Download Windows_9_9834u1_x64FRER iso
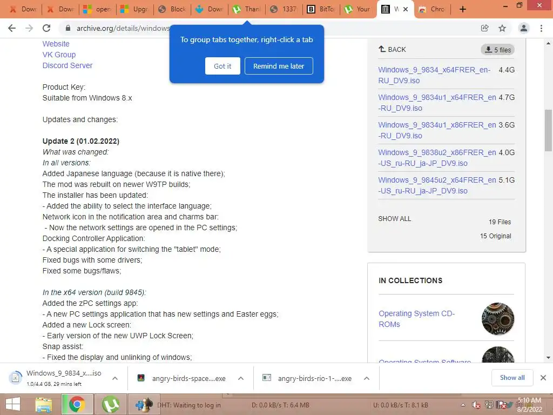Screen dimensions: 553x415 click(437, 103)
